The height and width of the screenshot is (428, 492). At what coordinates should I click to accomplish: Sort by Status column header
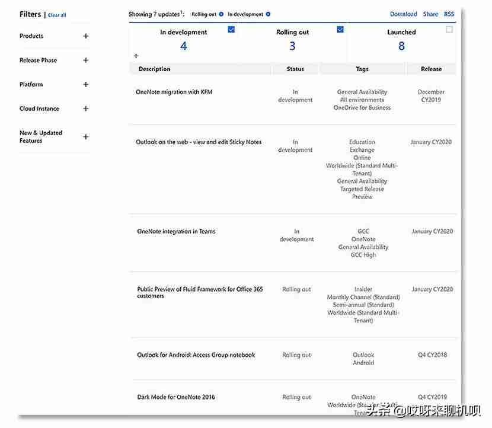click(x=295, y=69)
